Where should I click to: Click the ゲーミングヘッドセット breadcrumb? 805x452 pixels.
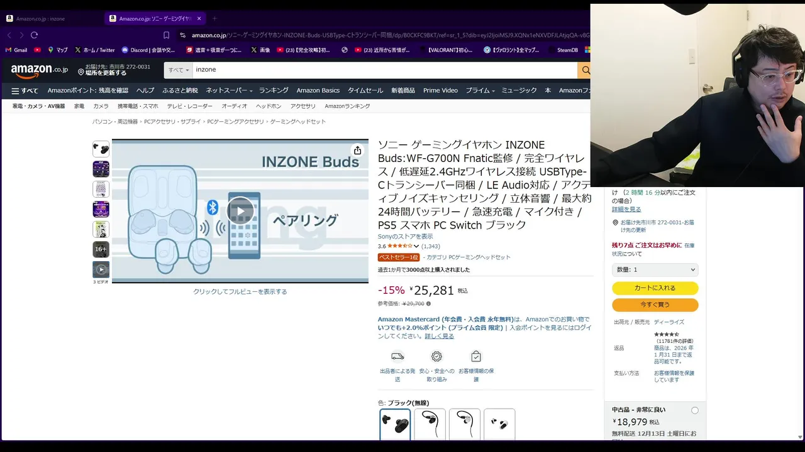coord(298,121)
